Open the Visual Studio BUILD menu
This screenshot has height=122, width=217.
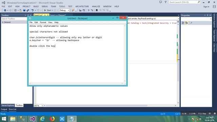36,6
